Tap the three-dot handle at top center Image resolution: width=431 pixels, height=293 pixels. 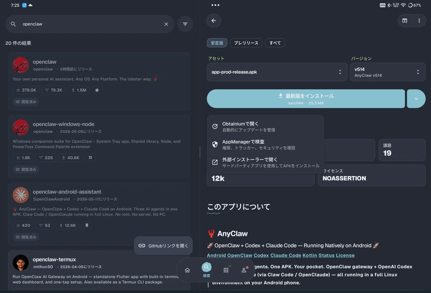coord(215,5)
